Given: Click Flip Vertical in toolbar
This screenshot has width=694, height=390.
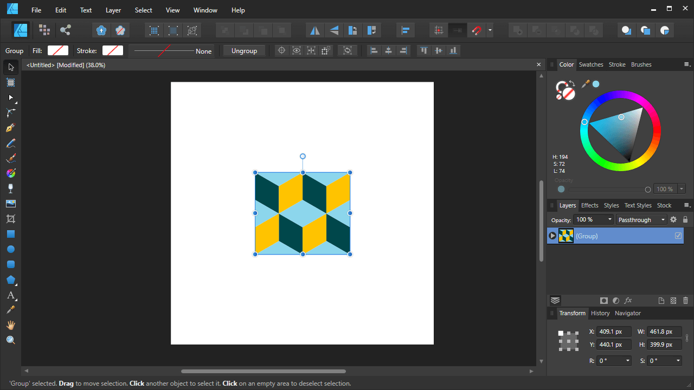Looking at the screenshot, I should (x=334, y=30).
